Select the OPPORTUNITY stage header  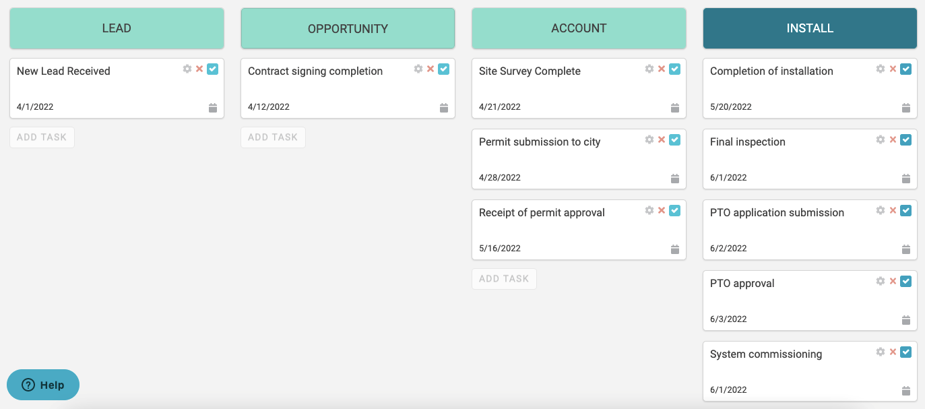[348, 28]
